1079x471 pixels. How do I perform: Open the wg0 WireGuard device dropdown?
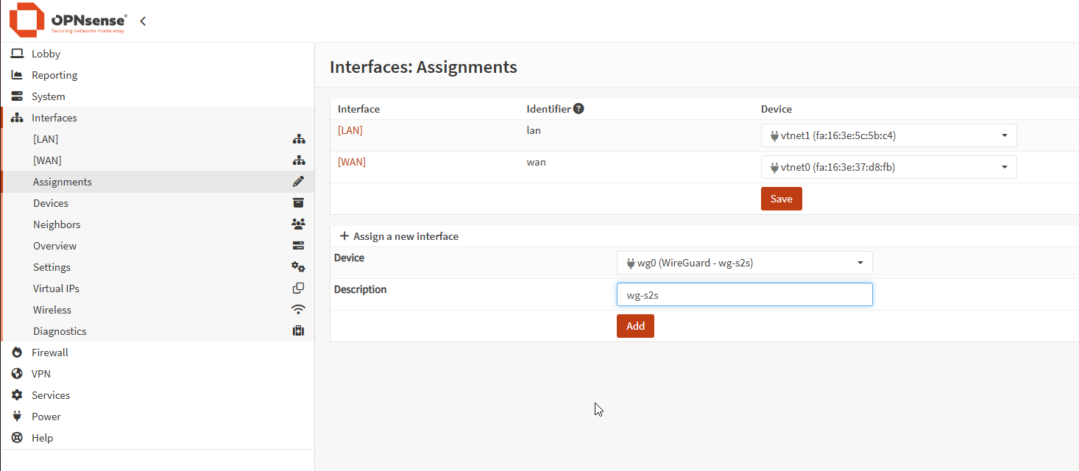[x=744, y=263]
